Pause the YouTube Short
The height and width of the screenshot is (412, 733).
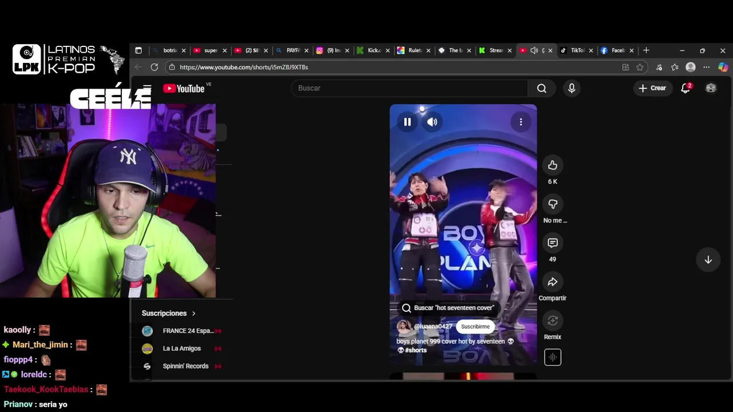click(407, 122)
